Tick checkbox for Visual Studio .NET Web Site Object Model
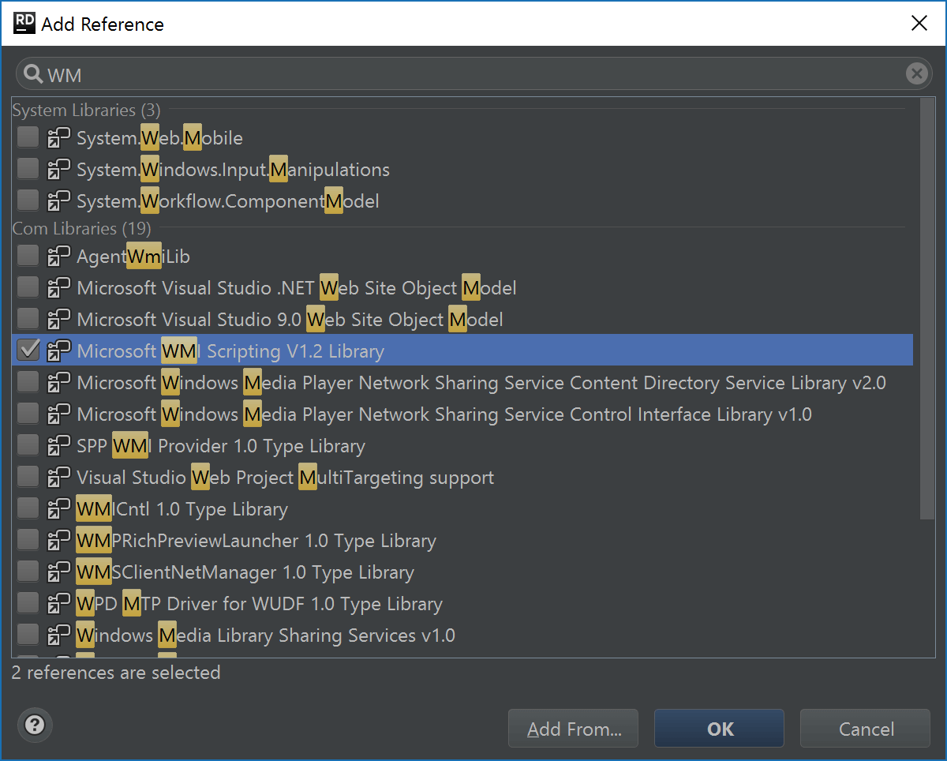Viewport: 947px width, 761px height. click(28, 287)
